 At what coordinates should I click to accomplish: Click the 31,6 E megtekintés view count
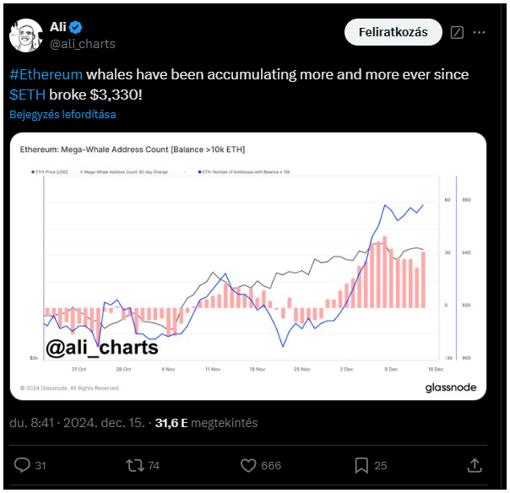206,423
